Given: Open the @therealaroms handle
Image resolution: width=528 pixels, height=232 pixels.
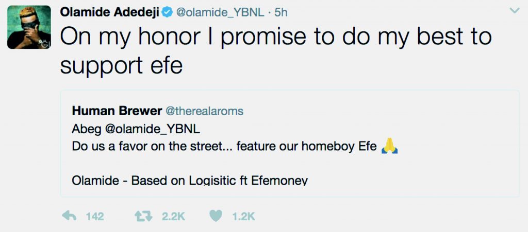Looking at the screenshot, I should click(203, 111).
